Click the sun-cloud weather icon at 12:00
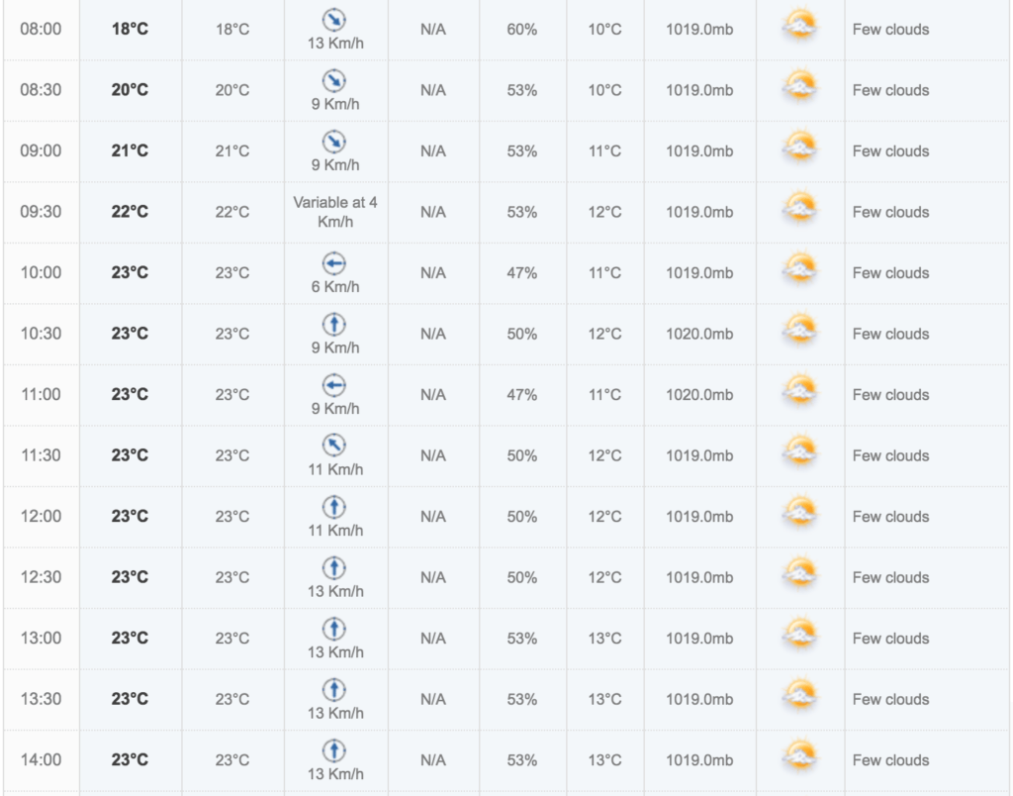Screen dimensions: 1013x796 [x=799, y=513]
